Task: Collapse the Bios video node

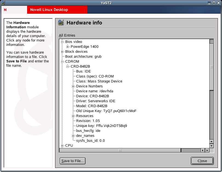Action: [62, 42]
